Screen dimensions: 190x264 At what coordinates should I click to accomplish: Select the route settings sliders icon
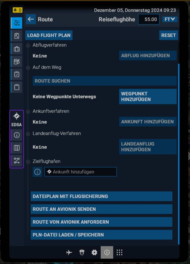point(16,23)
